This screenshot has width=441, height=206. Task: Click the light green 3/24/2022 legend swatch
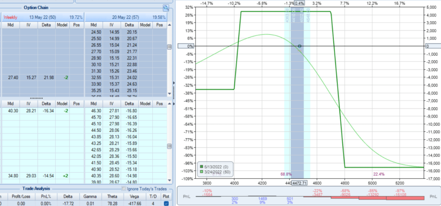point(201,172)
